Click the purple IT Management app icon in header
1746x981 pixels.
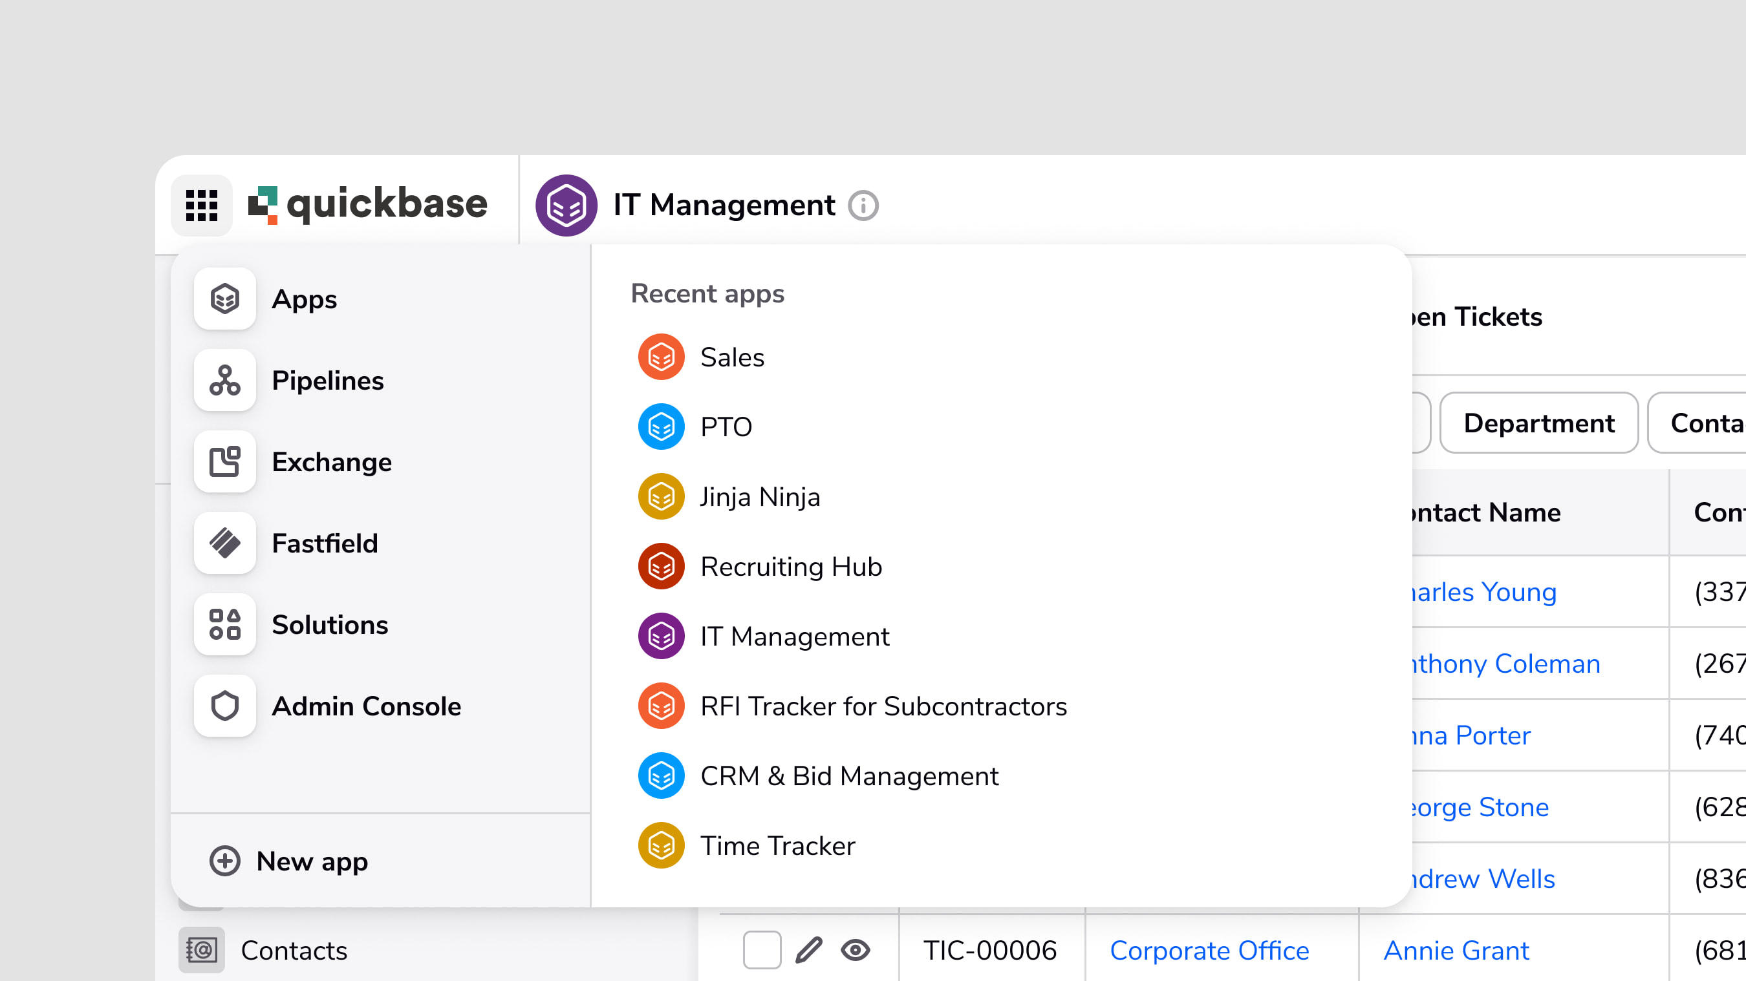click(x=566, y=206)
